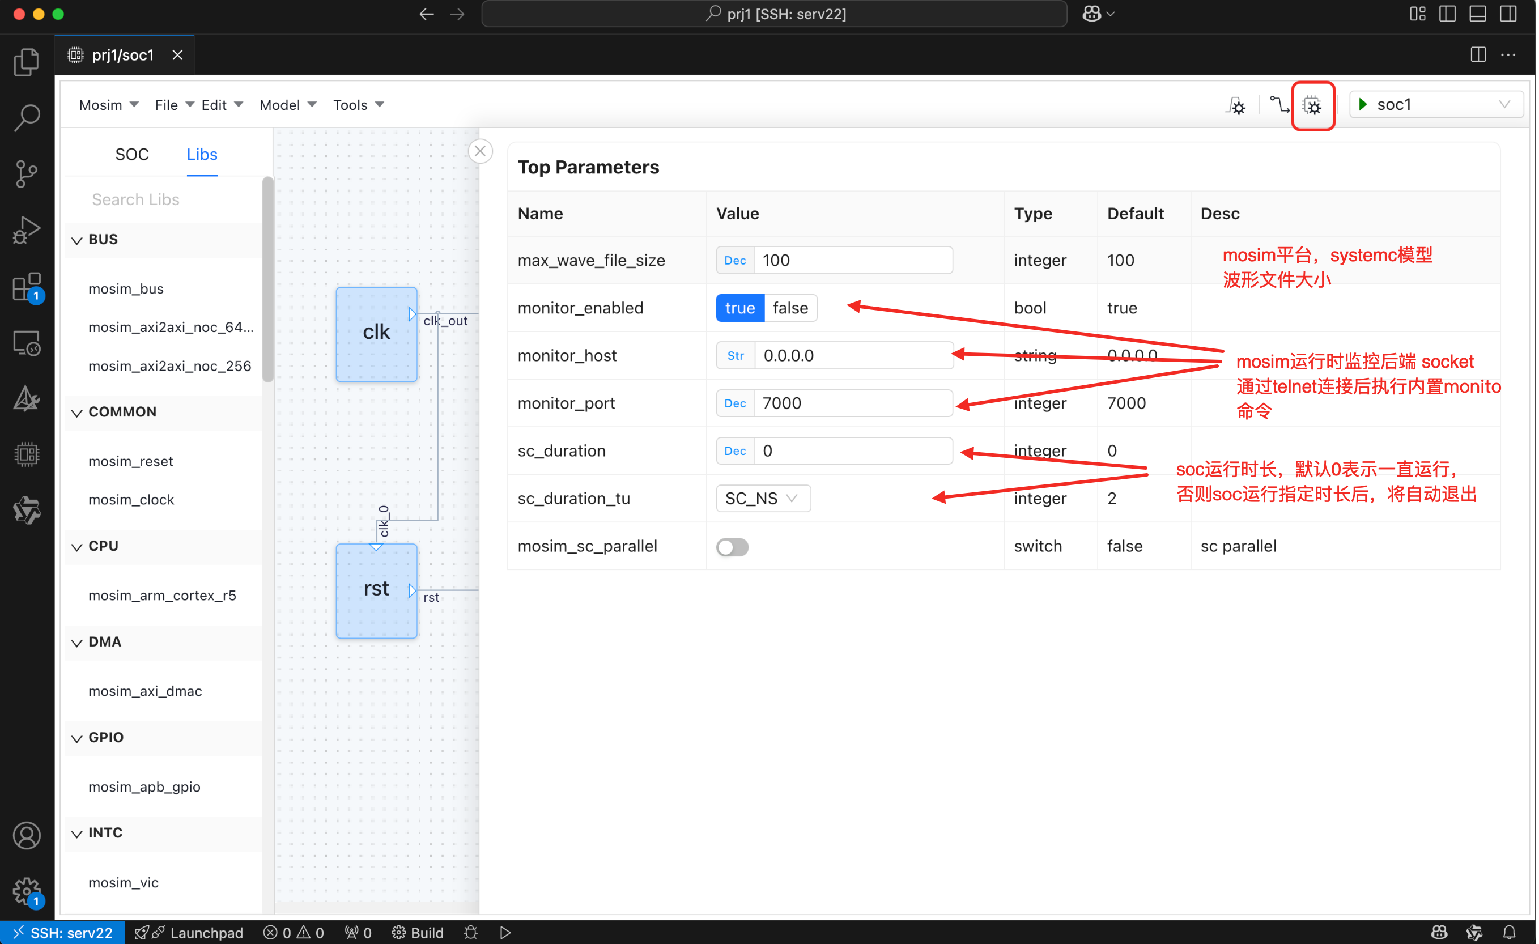Open the Tools menu
The height and width of the screenshot is (944, 1539).
[358, 105]
